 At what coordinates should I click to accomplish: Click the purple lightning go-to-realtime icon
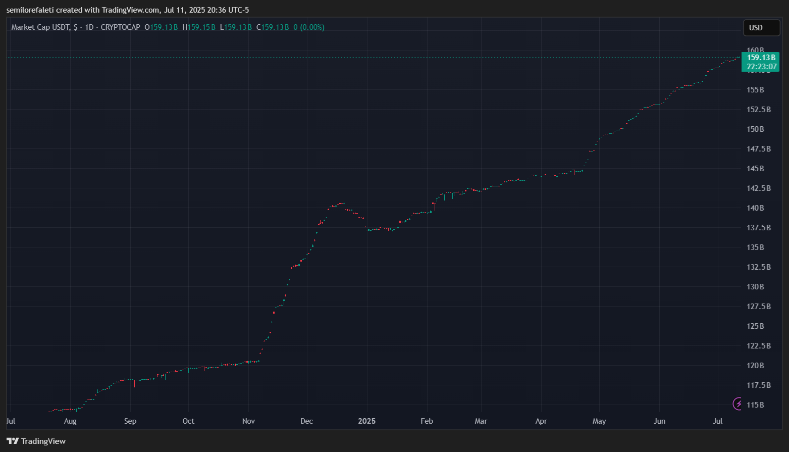click(738, 404)
